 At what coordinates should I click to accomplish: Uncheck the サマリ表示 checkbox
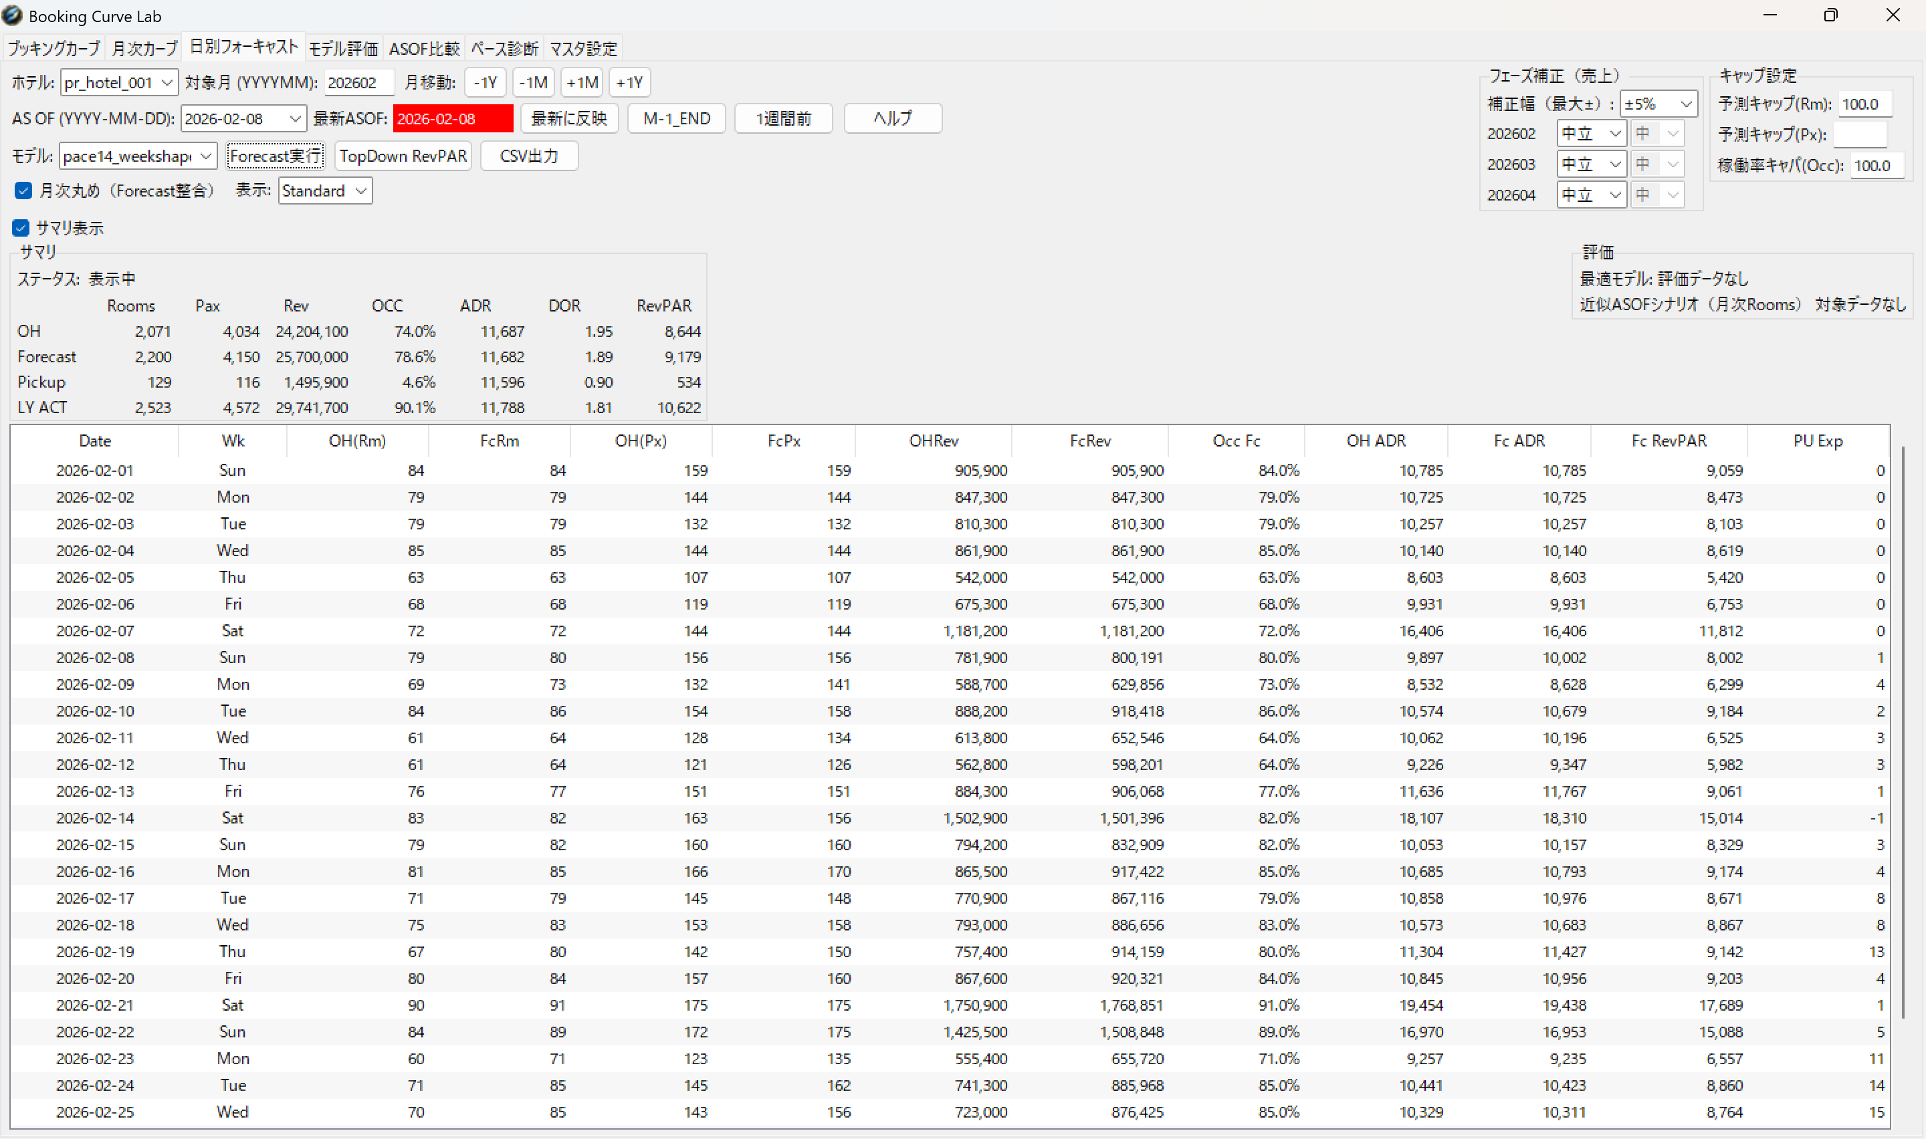pyautogui.click(x=21, y=228)
